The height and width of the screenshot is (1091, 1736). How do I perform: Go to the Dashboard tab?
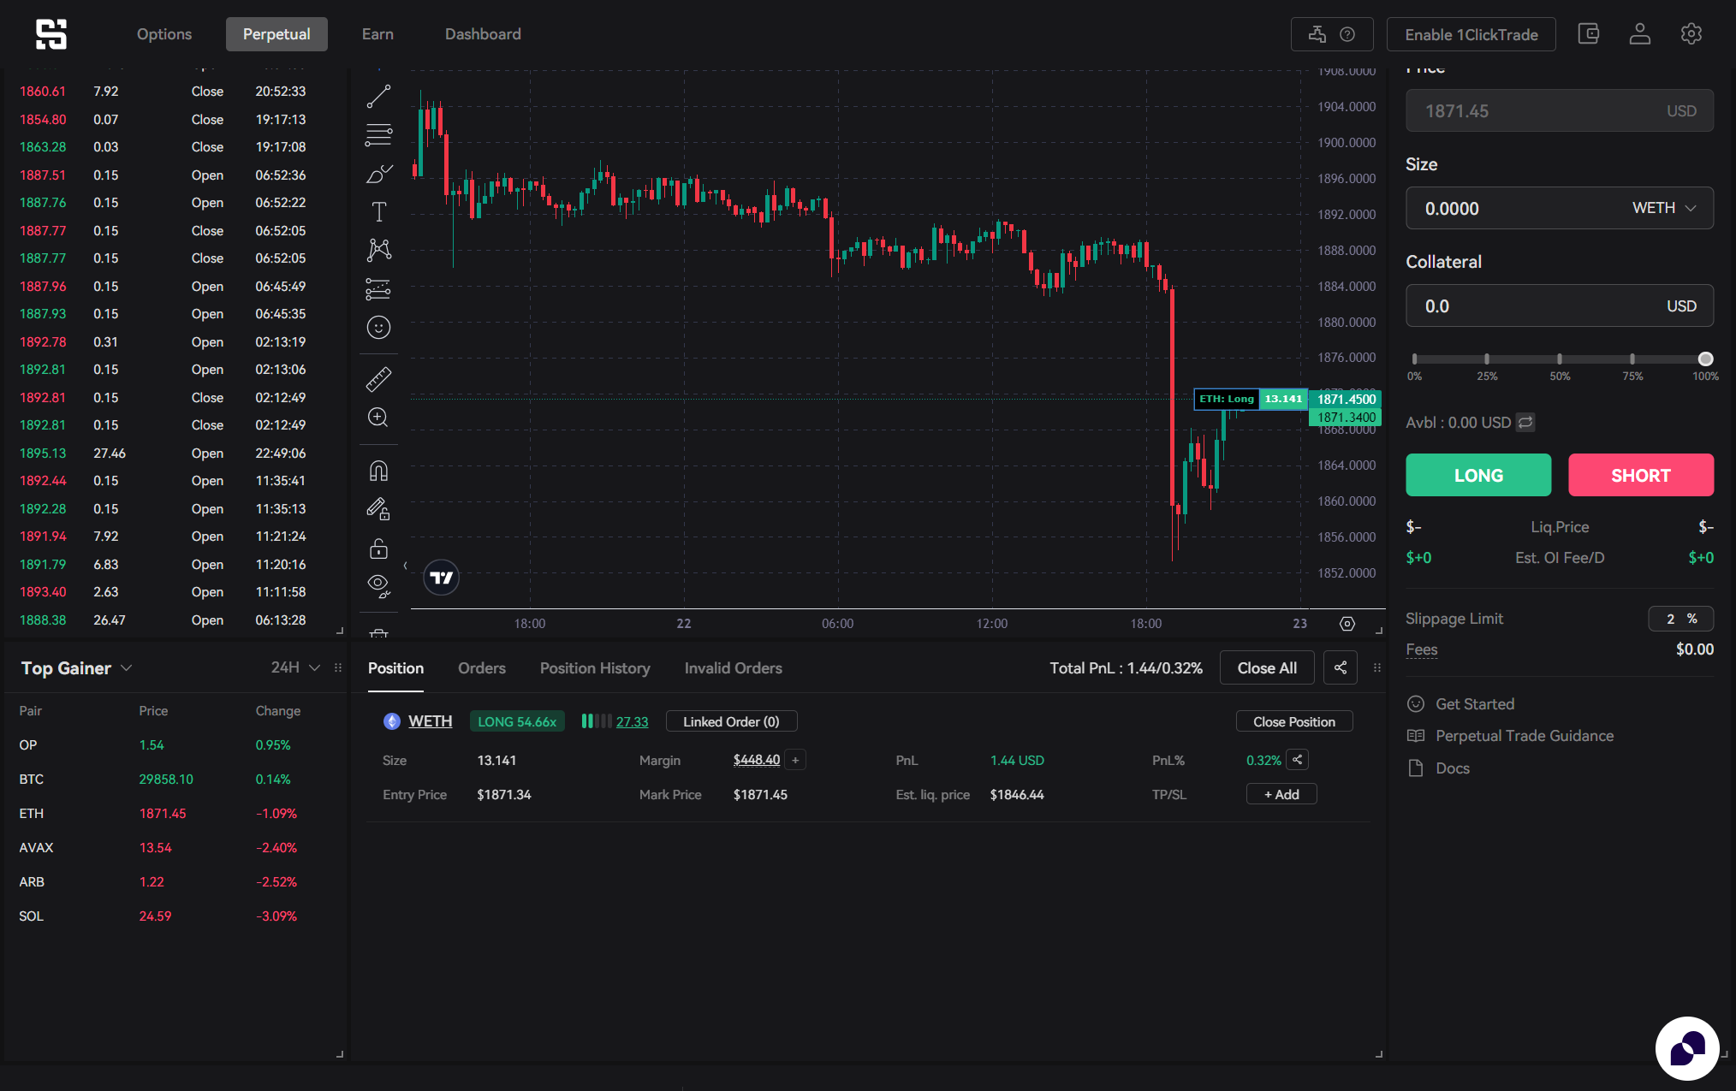(483, 34)
